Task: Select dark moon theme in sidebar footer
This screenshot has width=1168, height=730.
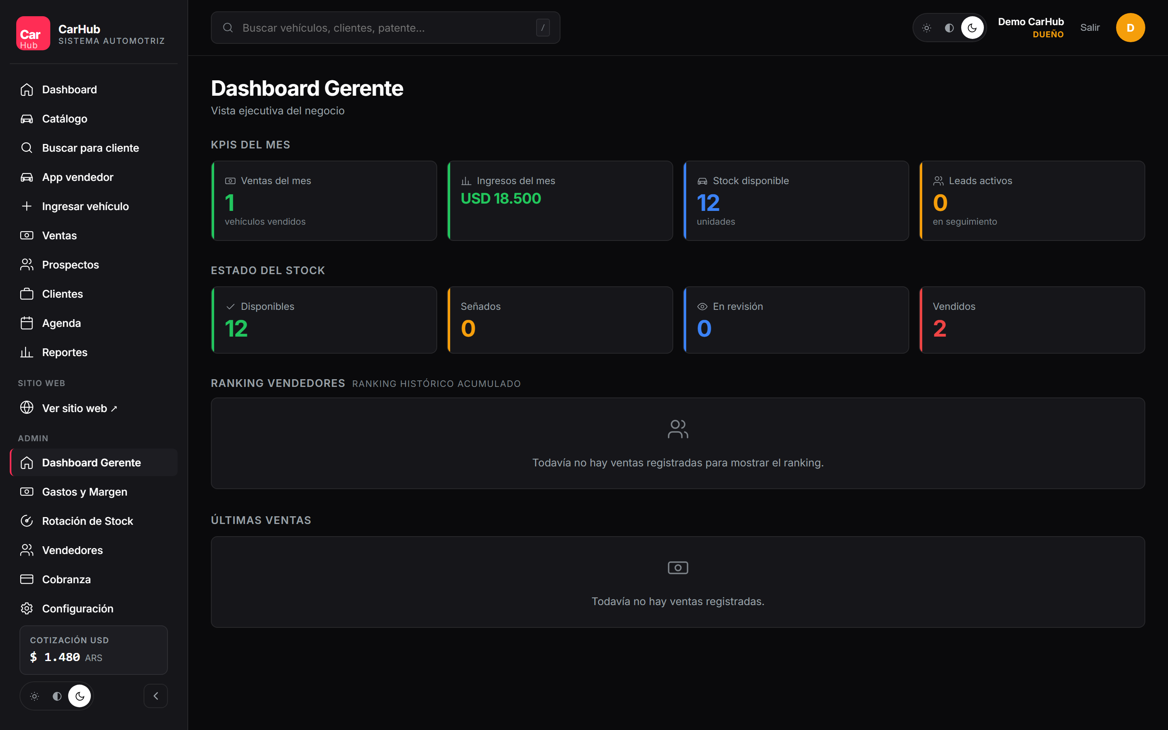Action: 79,696
